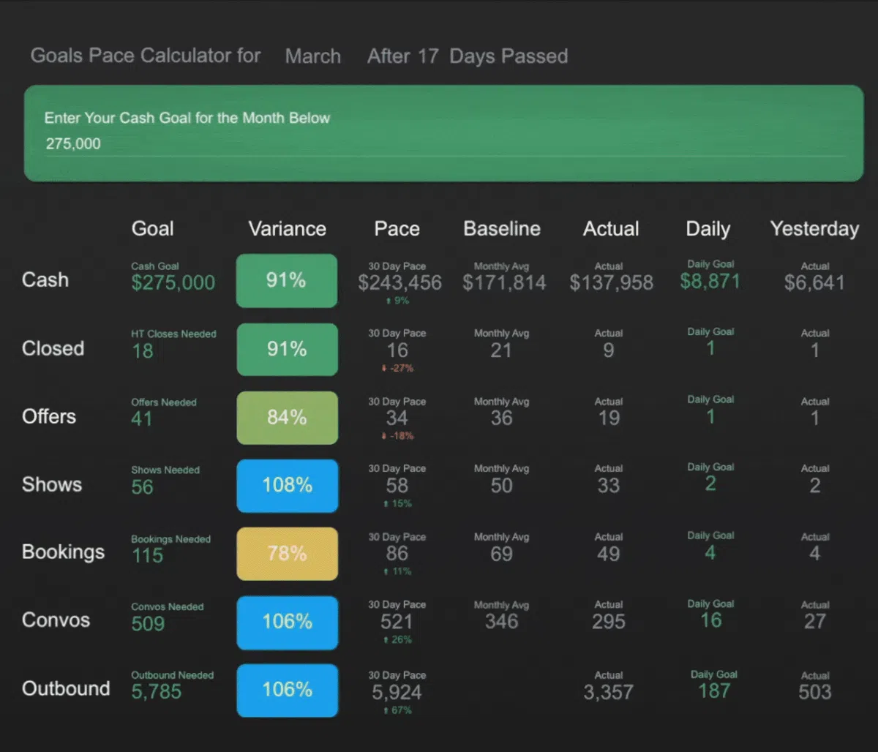
Task: Click the 17 days passed value
Action: click(428, 56)
